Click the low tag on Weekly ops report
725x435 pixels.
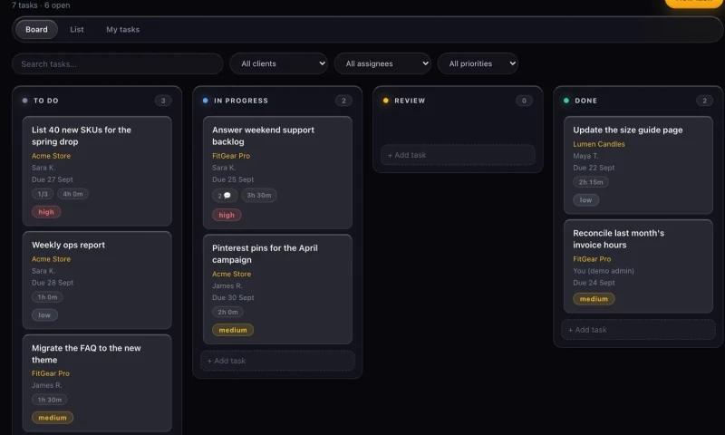(44, 314)
